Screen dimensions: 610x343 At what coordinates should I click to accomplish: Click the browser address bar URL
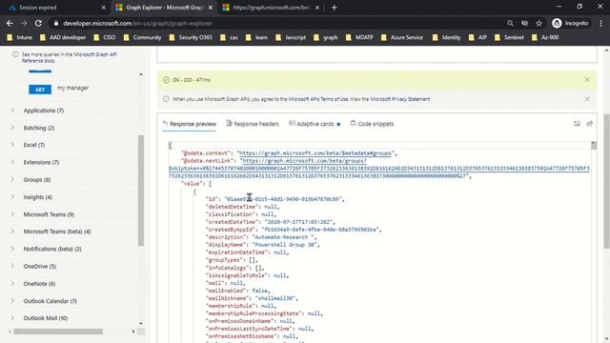click(x=137, y=23)
